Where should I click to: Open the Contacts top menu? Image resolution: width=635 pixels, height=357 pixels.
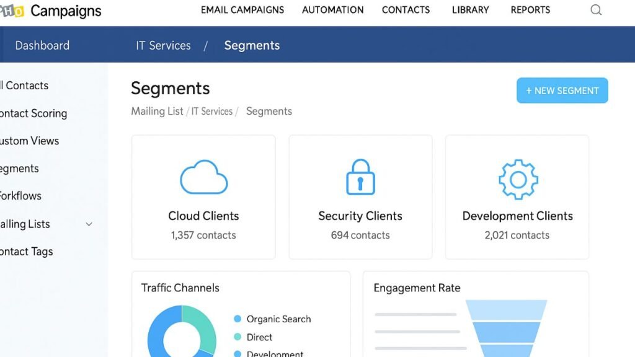point(406,10)
